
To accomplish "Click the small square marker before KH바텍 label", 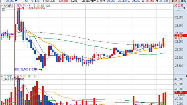I will point(2,6).
